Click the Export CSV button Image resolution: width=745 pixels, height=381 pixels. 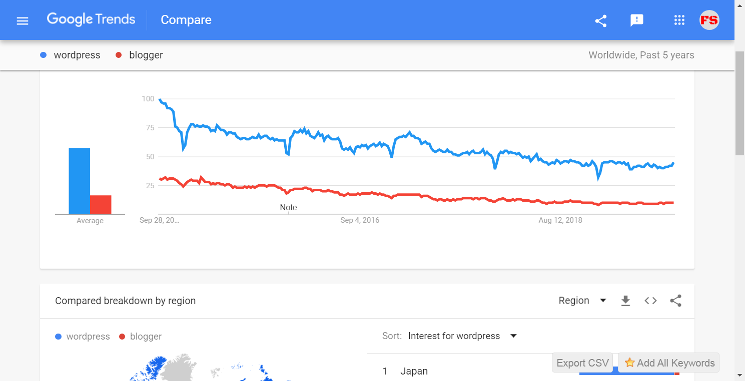(x=582, y=363)
